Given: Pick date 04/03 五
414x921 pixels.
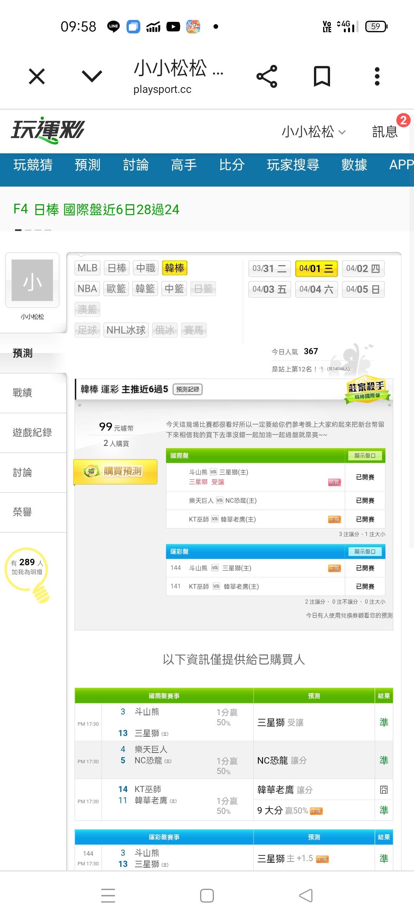Looking at the screenshot, I should click(269, 289).
